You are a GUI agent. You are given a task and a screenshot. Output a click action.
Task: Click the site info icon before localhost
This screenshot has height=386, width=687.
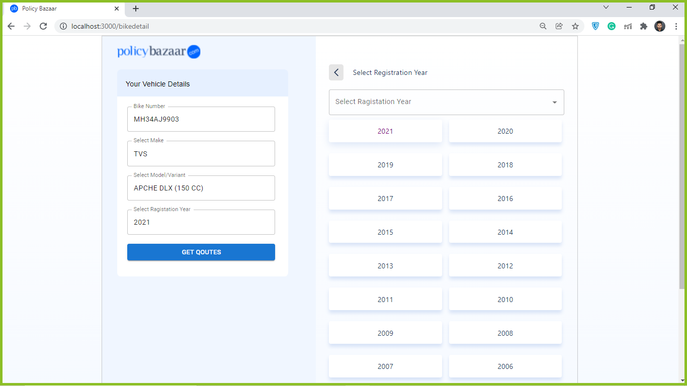[x=63, y=26]
